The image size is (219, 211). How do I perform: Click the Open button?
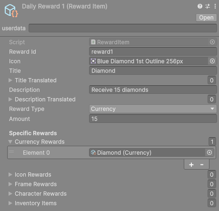206,18
